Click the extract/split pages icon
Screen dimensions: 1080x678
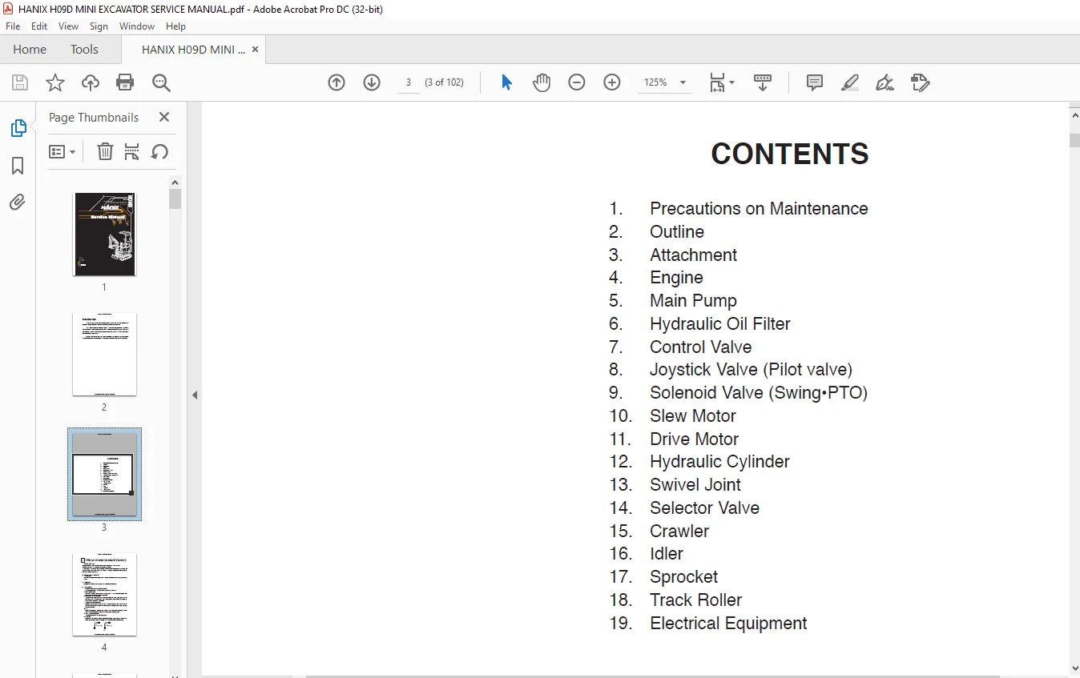(132, 151)
